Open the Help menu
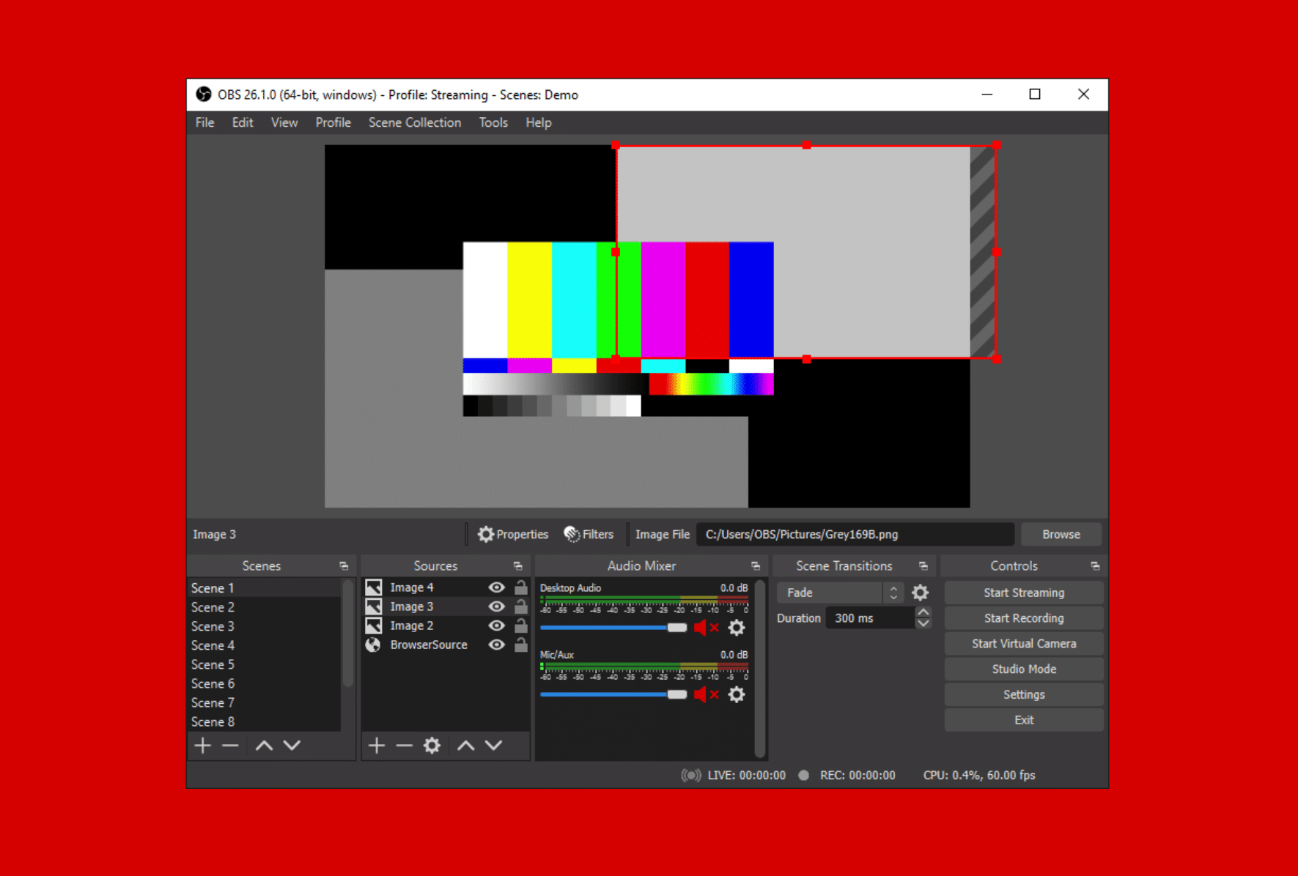This screenshot has width=1298, height=876. coord(539,122)
